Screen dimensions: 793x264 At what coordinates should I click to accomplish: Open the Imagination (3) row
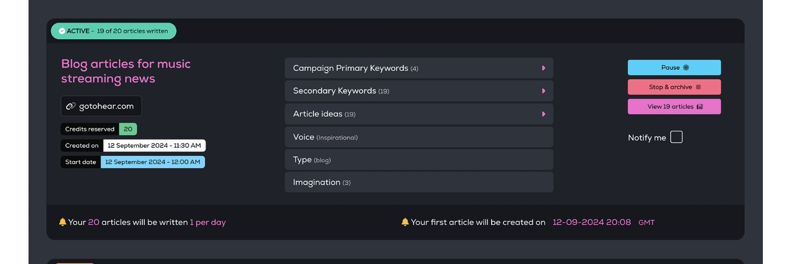[x=419, y=183]
